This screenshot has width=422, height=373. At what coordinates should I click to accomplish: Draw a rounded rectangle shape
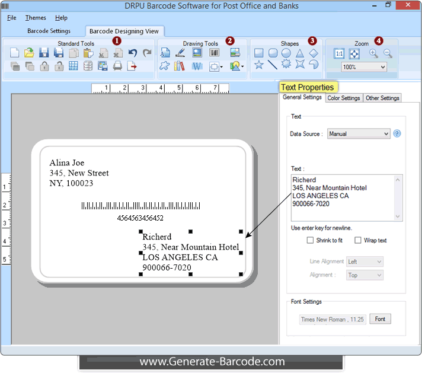(x=273, y=53)
